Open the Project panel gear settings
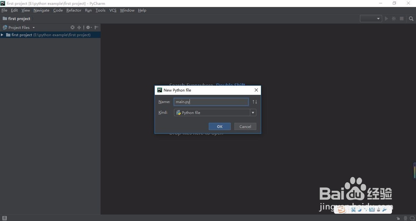 [x=89, y=27]
